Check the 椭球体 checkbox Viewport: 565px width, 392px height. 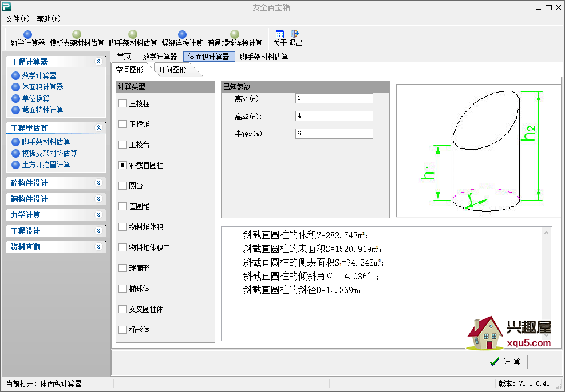click(x=123, y=289)
